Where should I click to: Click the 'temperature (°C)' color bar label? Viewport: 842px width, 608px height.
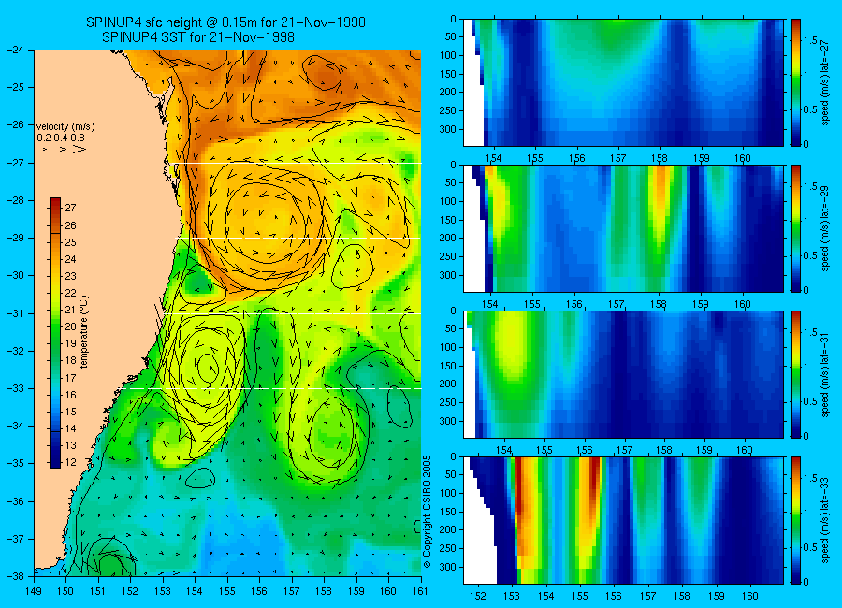[x=84, y=332]
